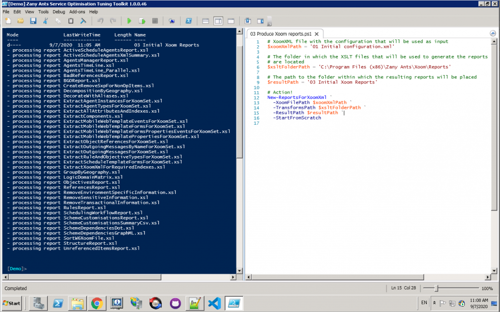Open Server Manager from the taskbar
Image resolution: width=500 pixels, height=312 pixels.
coord(39,303)
